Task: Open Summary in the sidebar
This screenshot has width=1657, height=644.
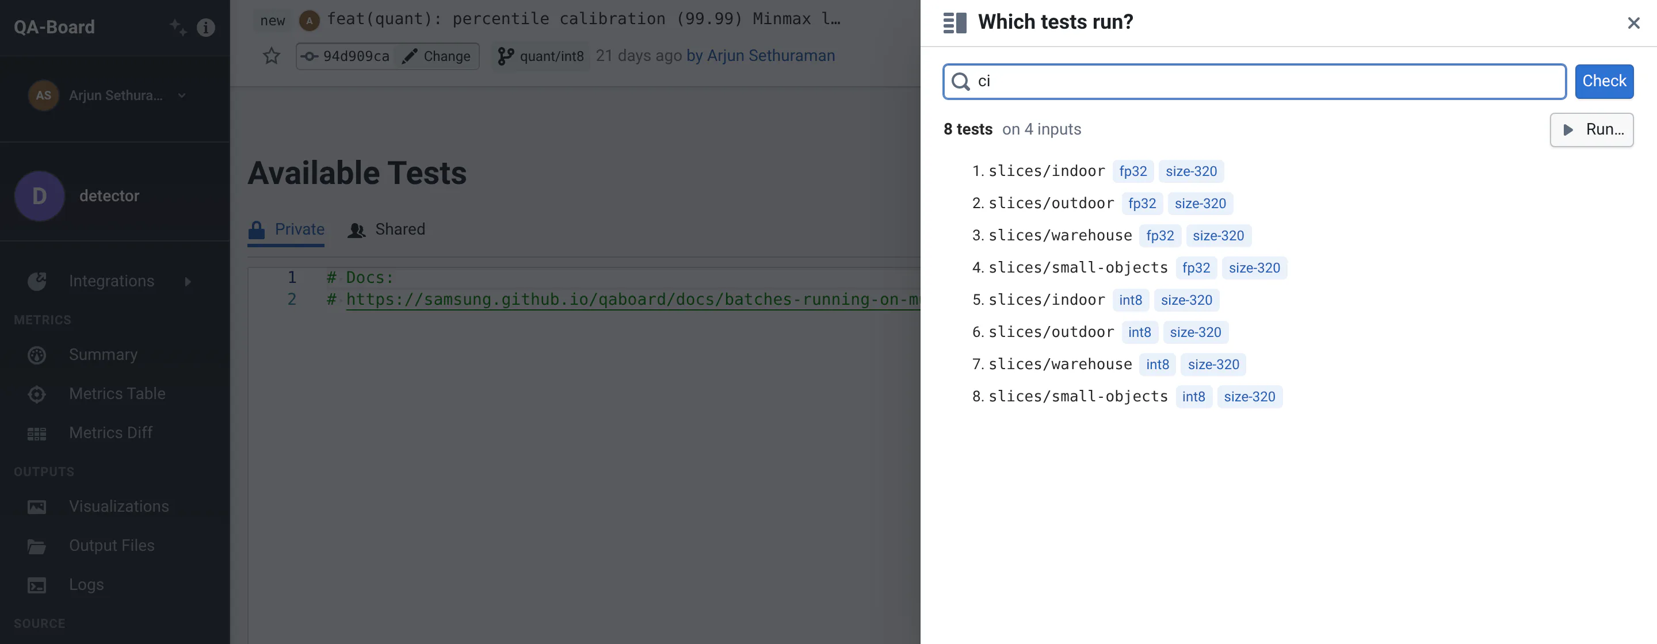Action: (103, 355)
